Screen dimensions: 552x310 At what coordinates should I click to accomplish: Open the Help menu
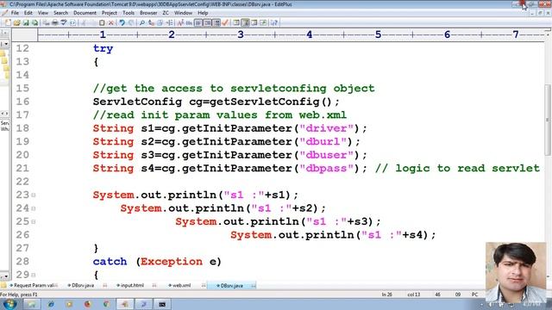(203, 13)
